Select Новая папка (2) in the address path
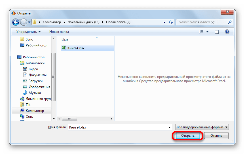The image size is (245, 154). coord(118,22)
